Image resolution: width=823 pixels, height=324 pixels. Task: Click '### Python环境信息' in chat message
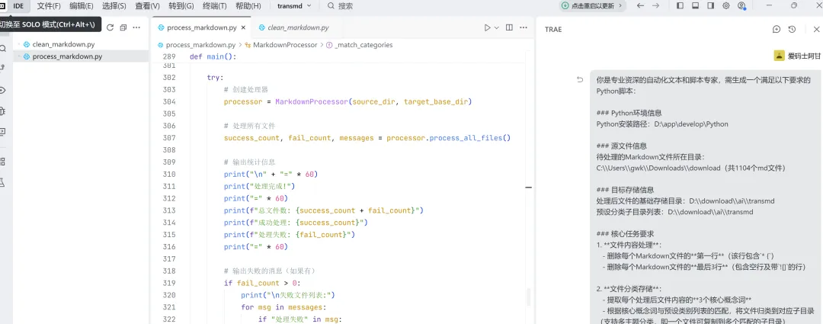coord(629,113)
